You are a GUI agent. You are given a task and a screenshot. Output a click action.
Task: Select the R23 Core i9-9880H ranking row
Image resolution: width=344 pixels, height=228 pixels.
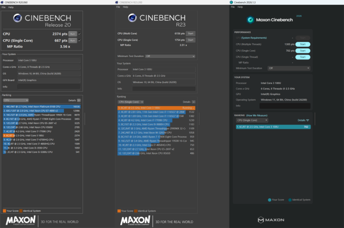(x=156, y=124)
